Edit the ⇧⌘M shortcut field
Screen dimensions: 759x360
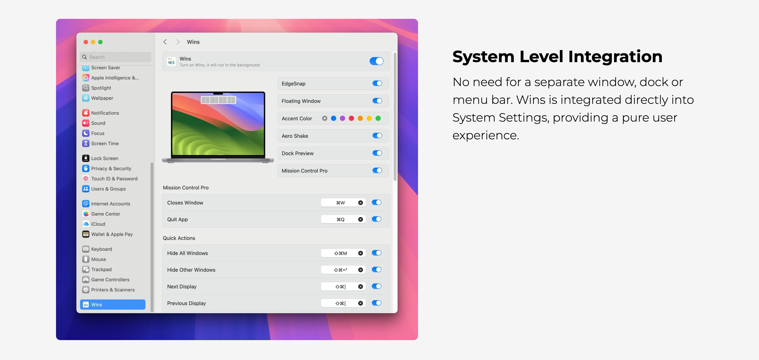tap(343, 253)
